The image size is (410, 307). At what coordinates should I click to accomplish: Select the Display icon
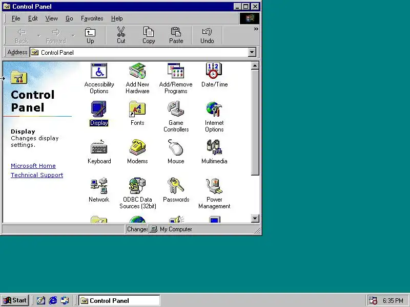click(x=99, y=113)
